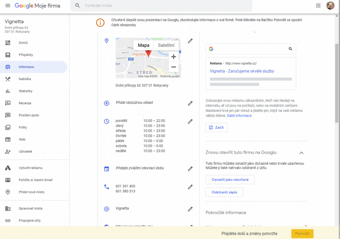Edit special opening hours pencil icon
340x239 pixels.
click(190, 169)
